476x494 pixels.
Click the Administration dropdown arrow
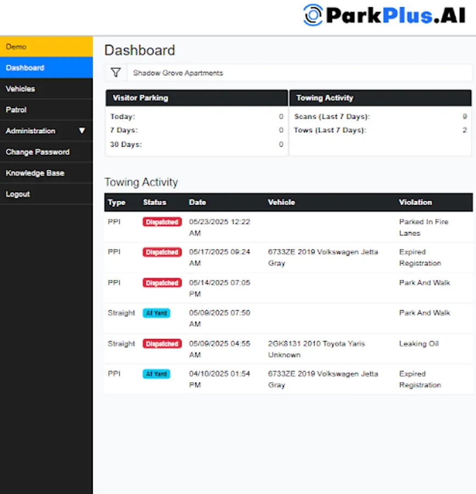(82, 131)
